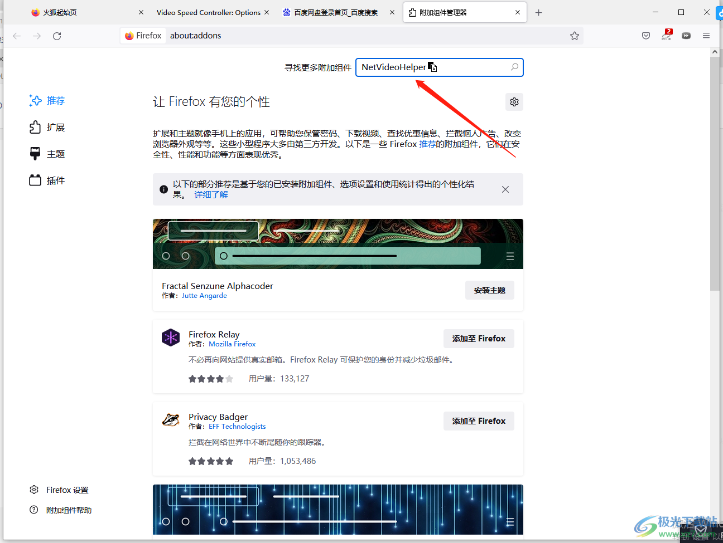Select the 推荐 recommendations category
Screen dimensions: 723x543
47,100
